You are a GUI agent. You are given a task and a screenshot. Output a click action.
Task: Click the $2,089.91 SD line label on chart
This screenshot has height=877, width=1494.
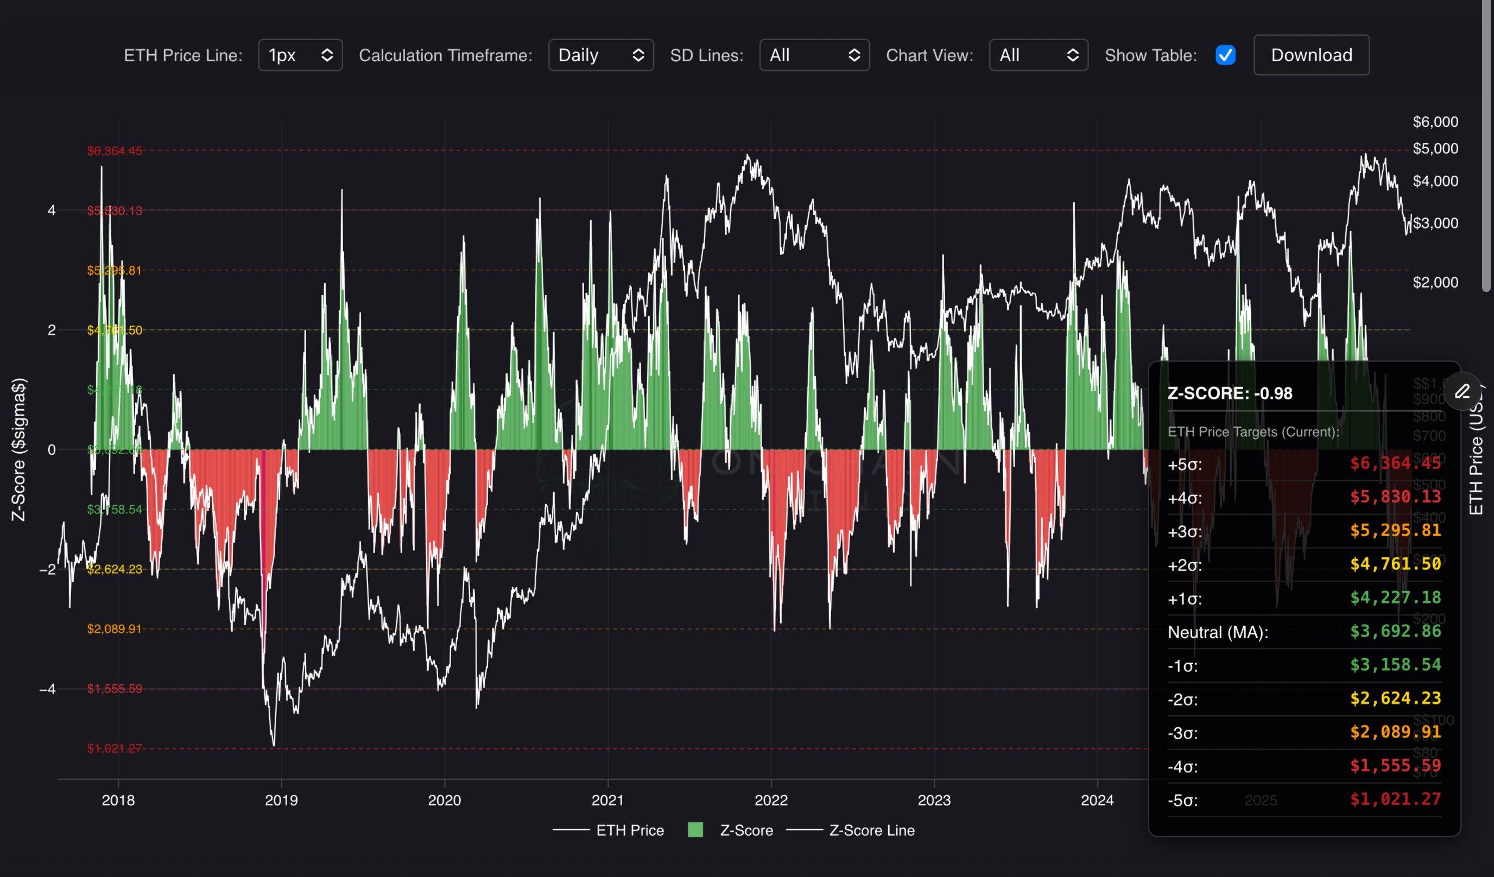tap(115, 628)
